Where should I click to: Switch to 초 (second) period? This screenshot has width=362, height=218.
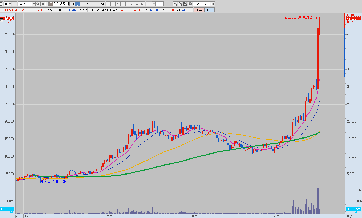(97, 4)
